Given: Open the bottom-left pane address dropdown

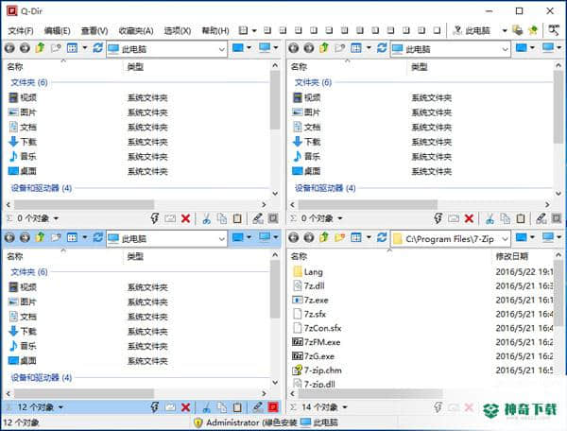Looking at the screenshot, I should pyautogui.click(x=222, y=239).
